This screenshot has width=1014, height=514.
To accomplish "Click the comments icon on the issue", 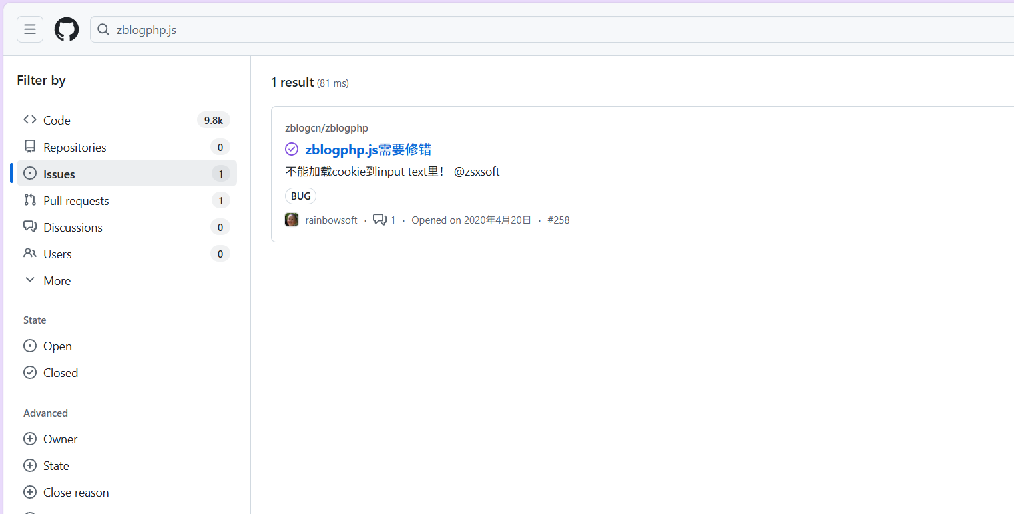I will click(x=380, y=220).
